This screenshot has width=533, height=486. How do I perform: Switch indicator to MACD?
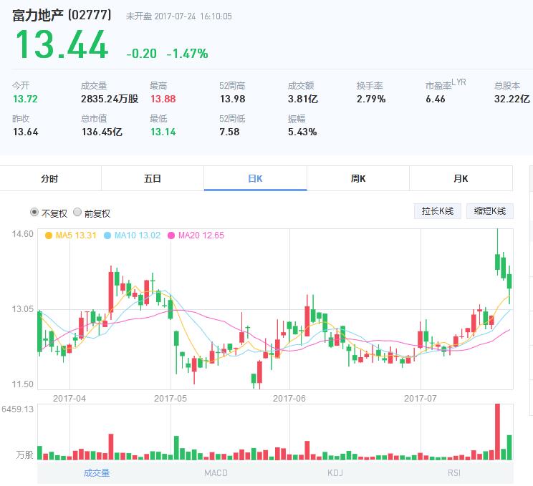(216, 472)
